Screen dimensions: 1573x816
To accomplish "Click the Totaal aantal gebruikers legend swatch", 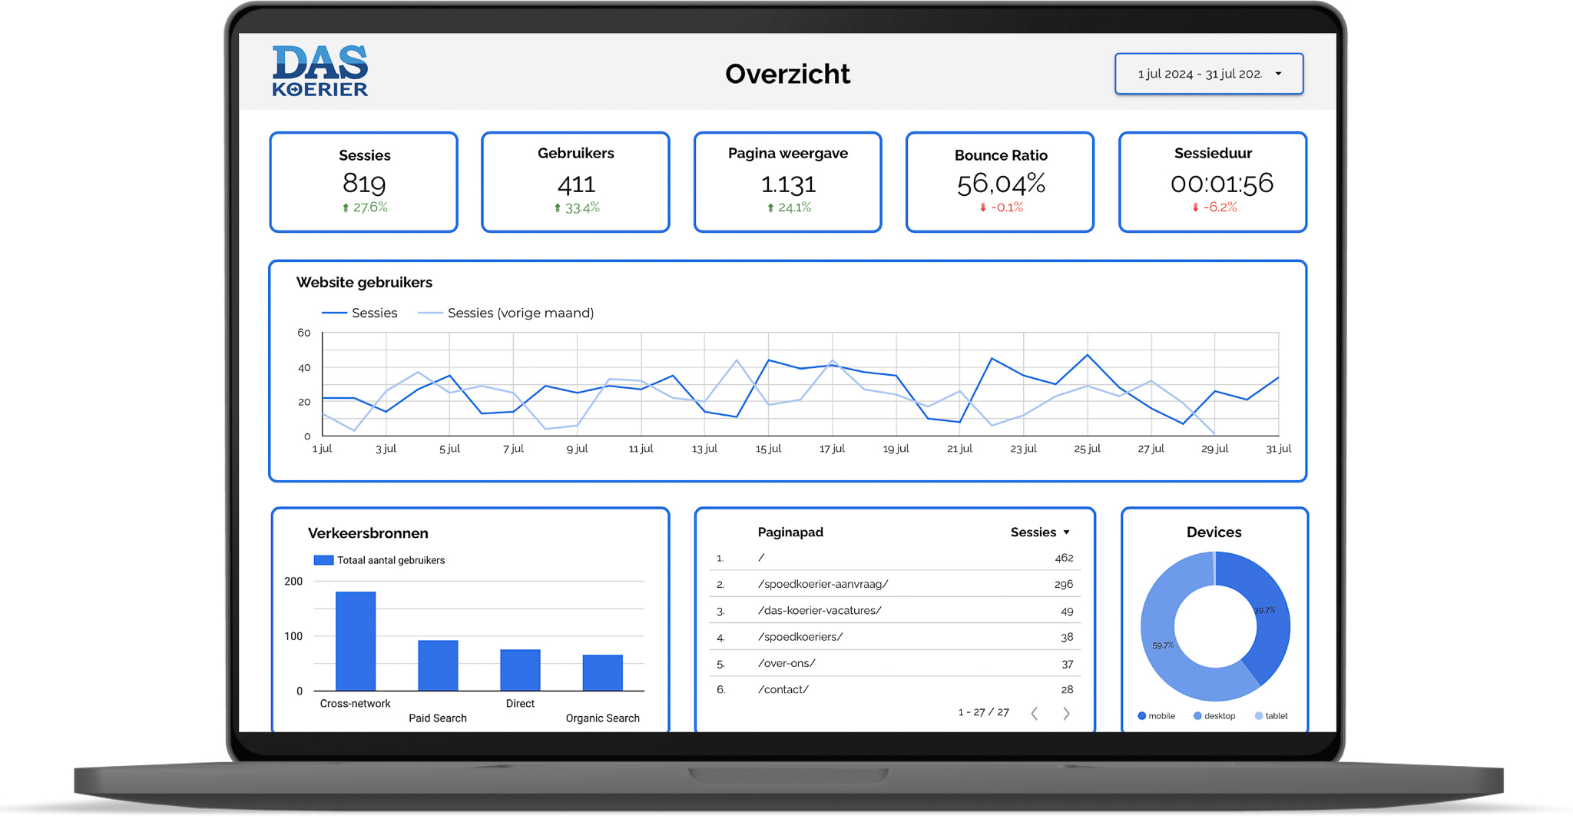I will tap(323, 560).
